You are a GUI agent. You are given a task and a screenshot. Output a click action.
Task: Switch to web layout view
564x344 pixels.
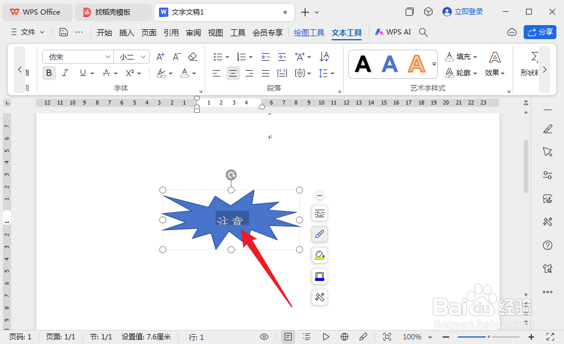tap(344, 337)
